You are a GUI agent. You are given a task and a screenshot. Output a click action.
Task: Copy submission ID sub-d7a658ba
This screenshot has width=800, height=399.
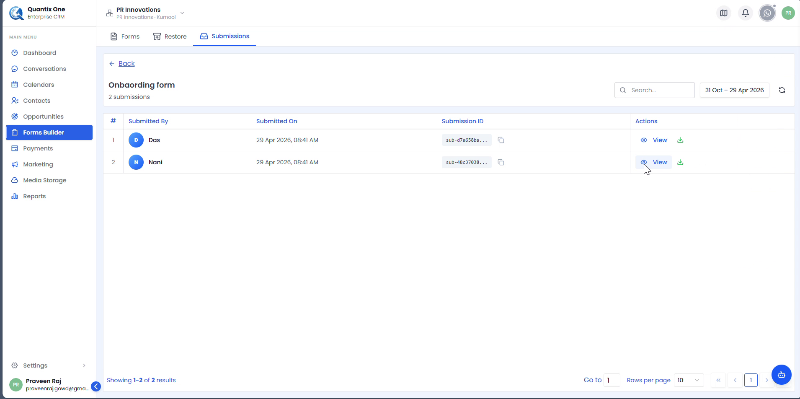[x=501, y=140]
